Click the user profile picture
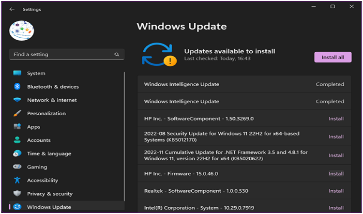363x214 pixels. point(21,31)
